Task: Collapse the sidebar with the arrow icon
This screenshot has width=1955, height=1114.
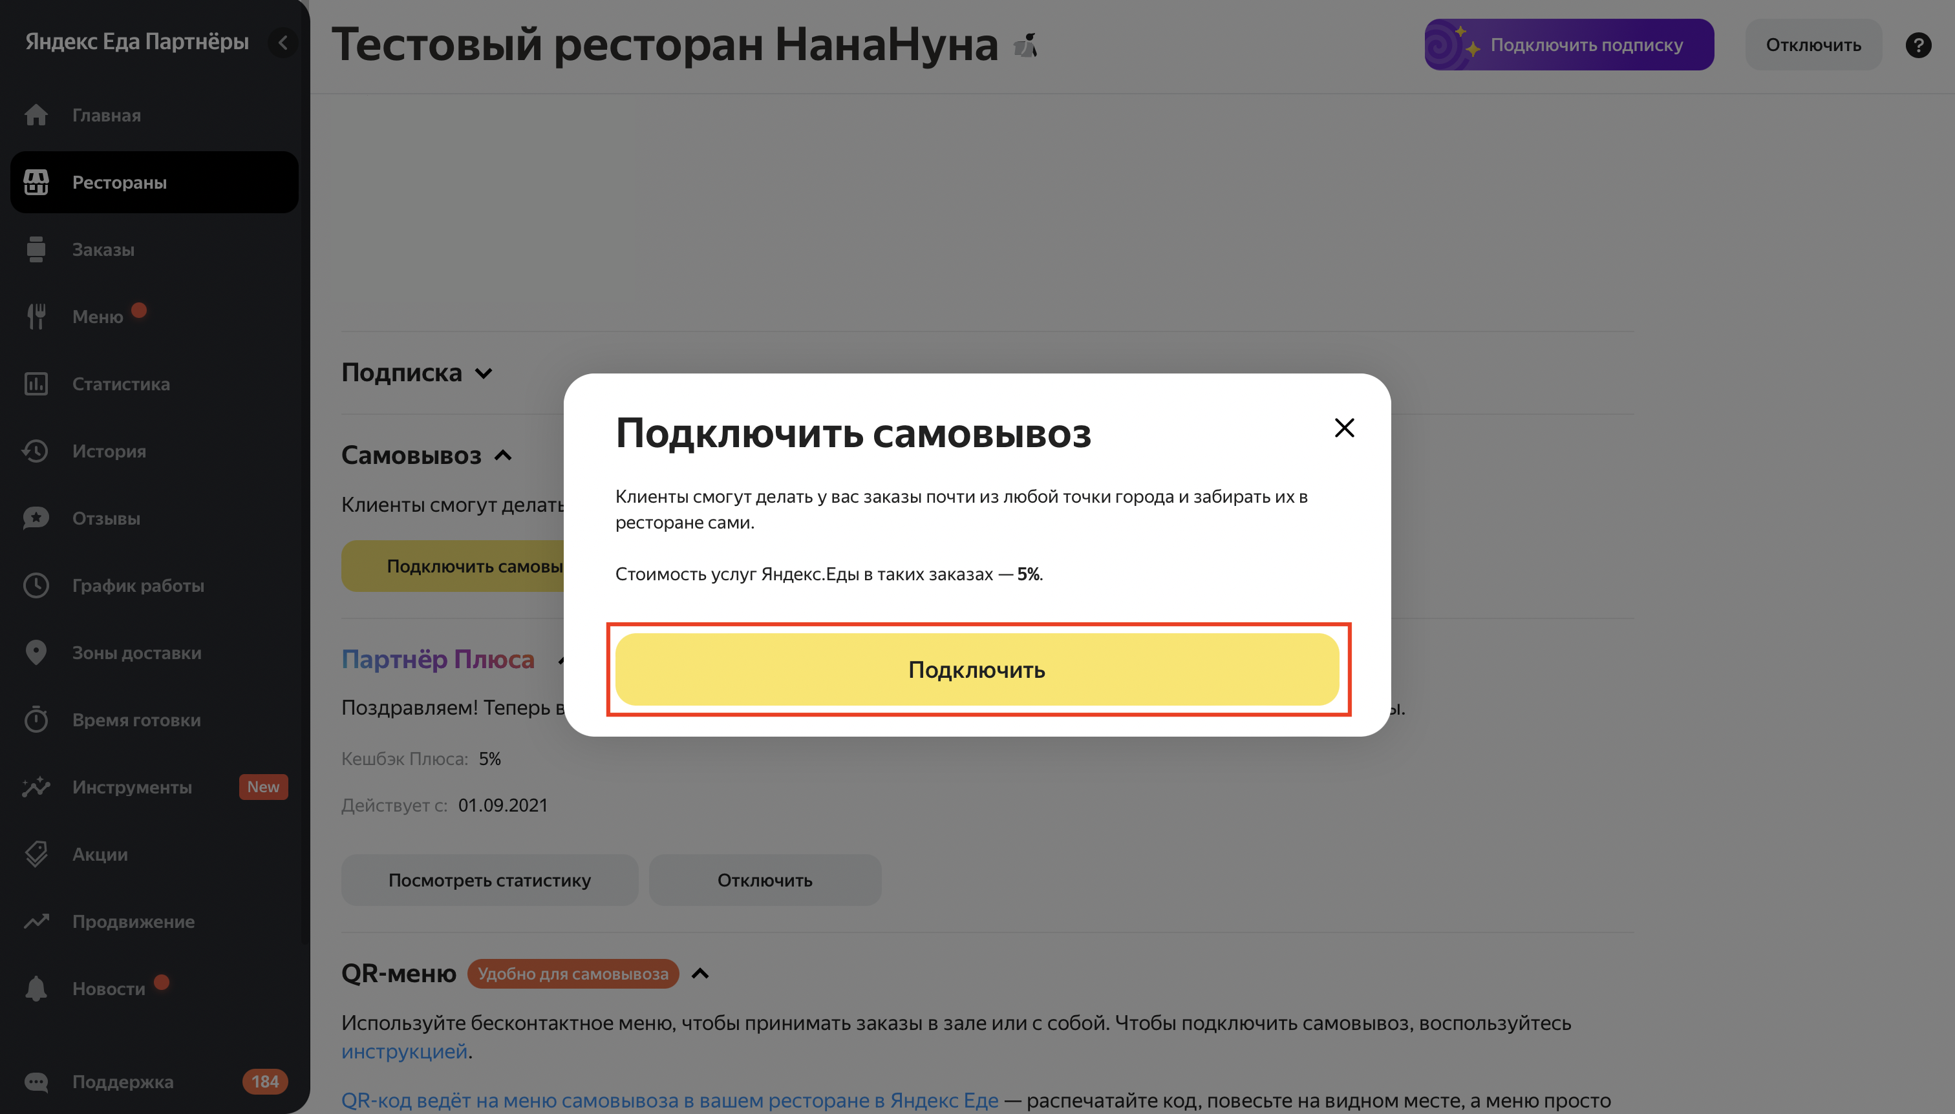Action: tap(283, 42)
